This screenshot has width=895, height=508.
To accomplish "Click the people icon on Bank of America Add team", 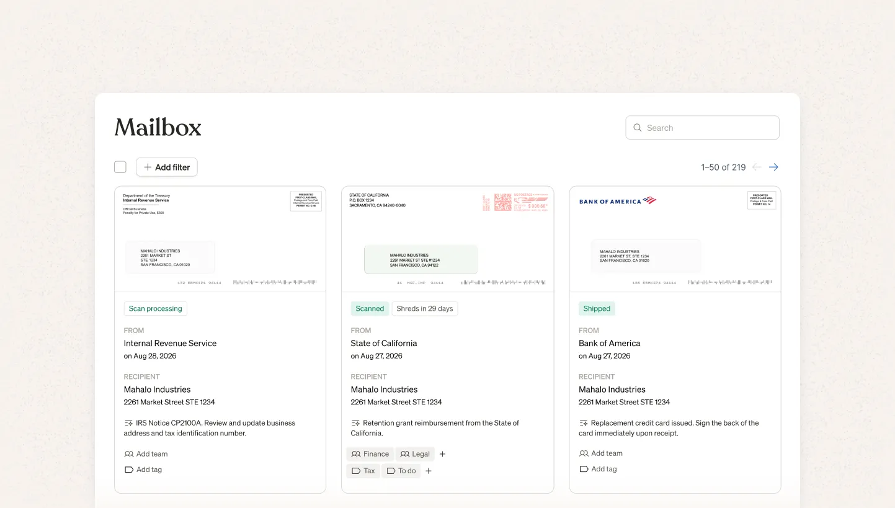I will pos(584,453).
